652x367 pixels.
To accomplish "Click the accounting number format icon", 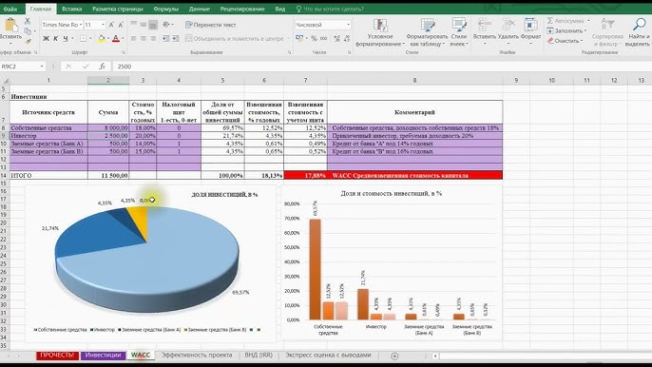I will pos(299,38).
